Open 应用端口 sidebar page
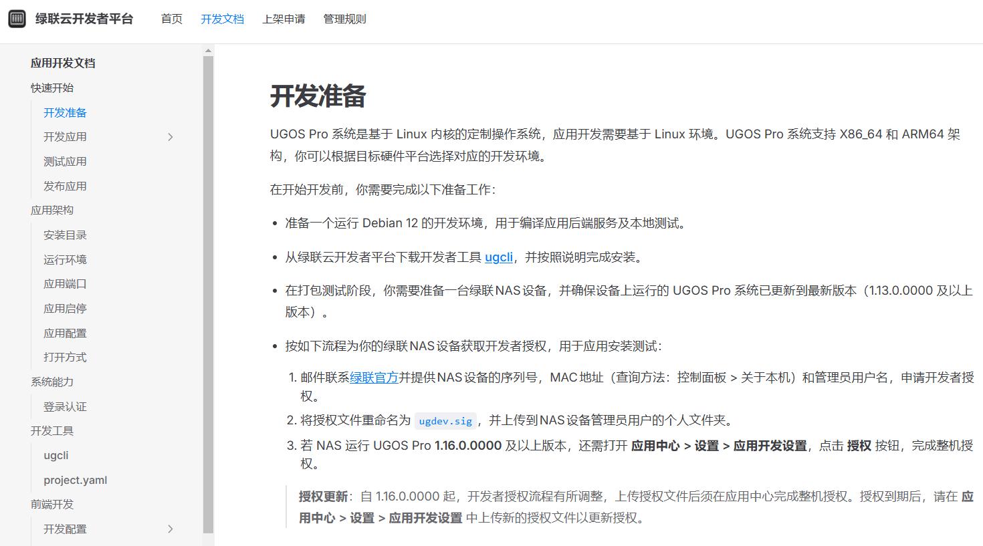 pos(66,283)
